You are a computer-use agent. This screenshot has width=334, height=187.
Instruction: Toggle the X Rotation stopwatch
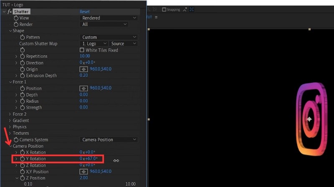23,153
